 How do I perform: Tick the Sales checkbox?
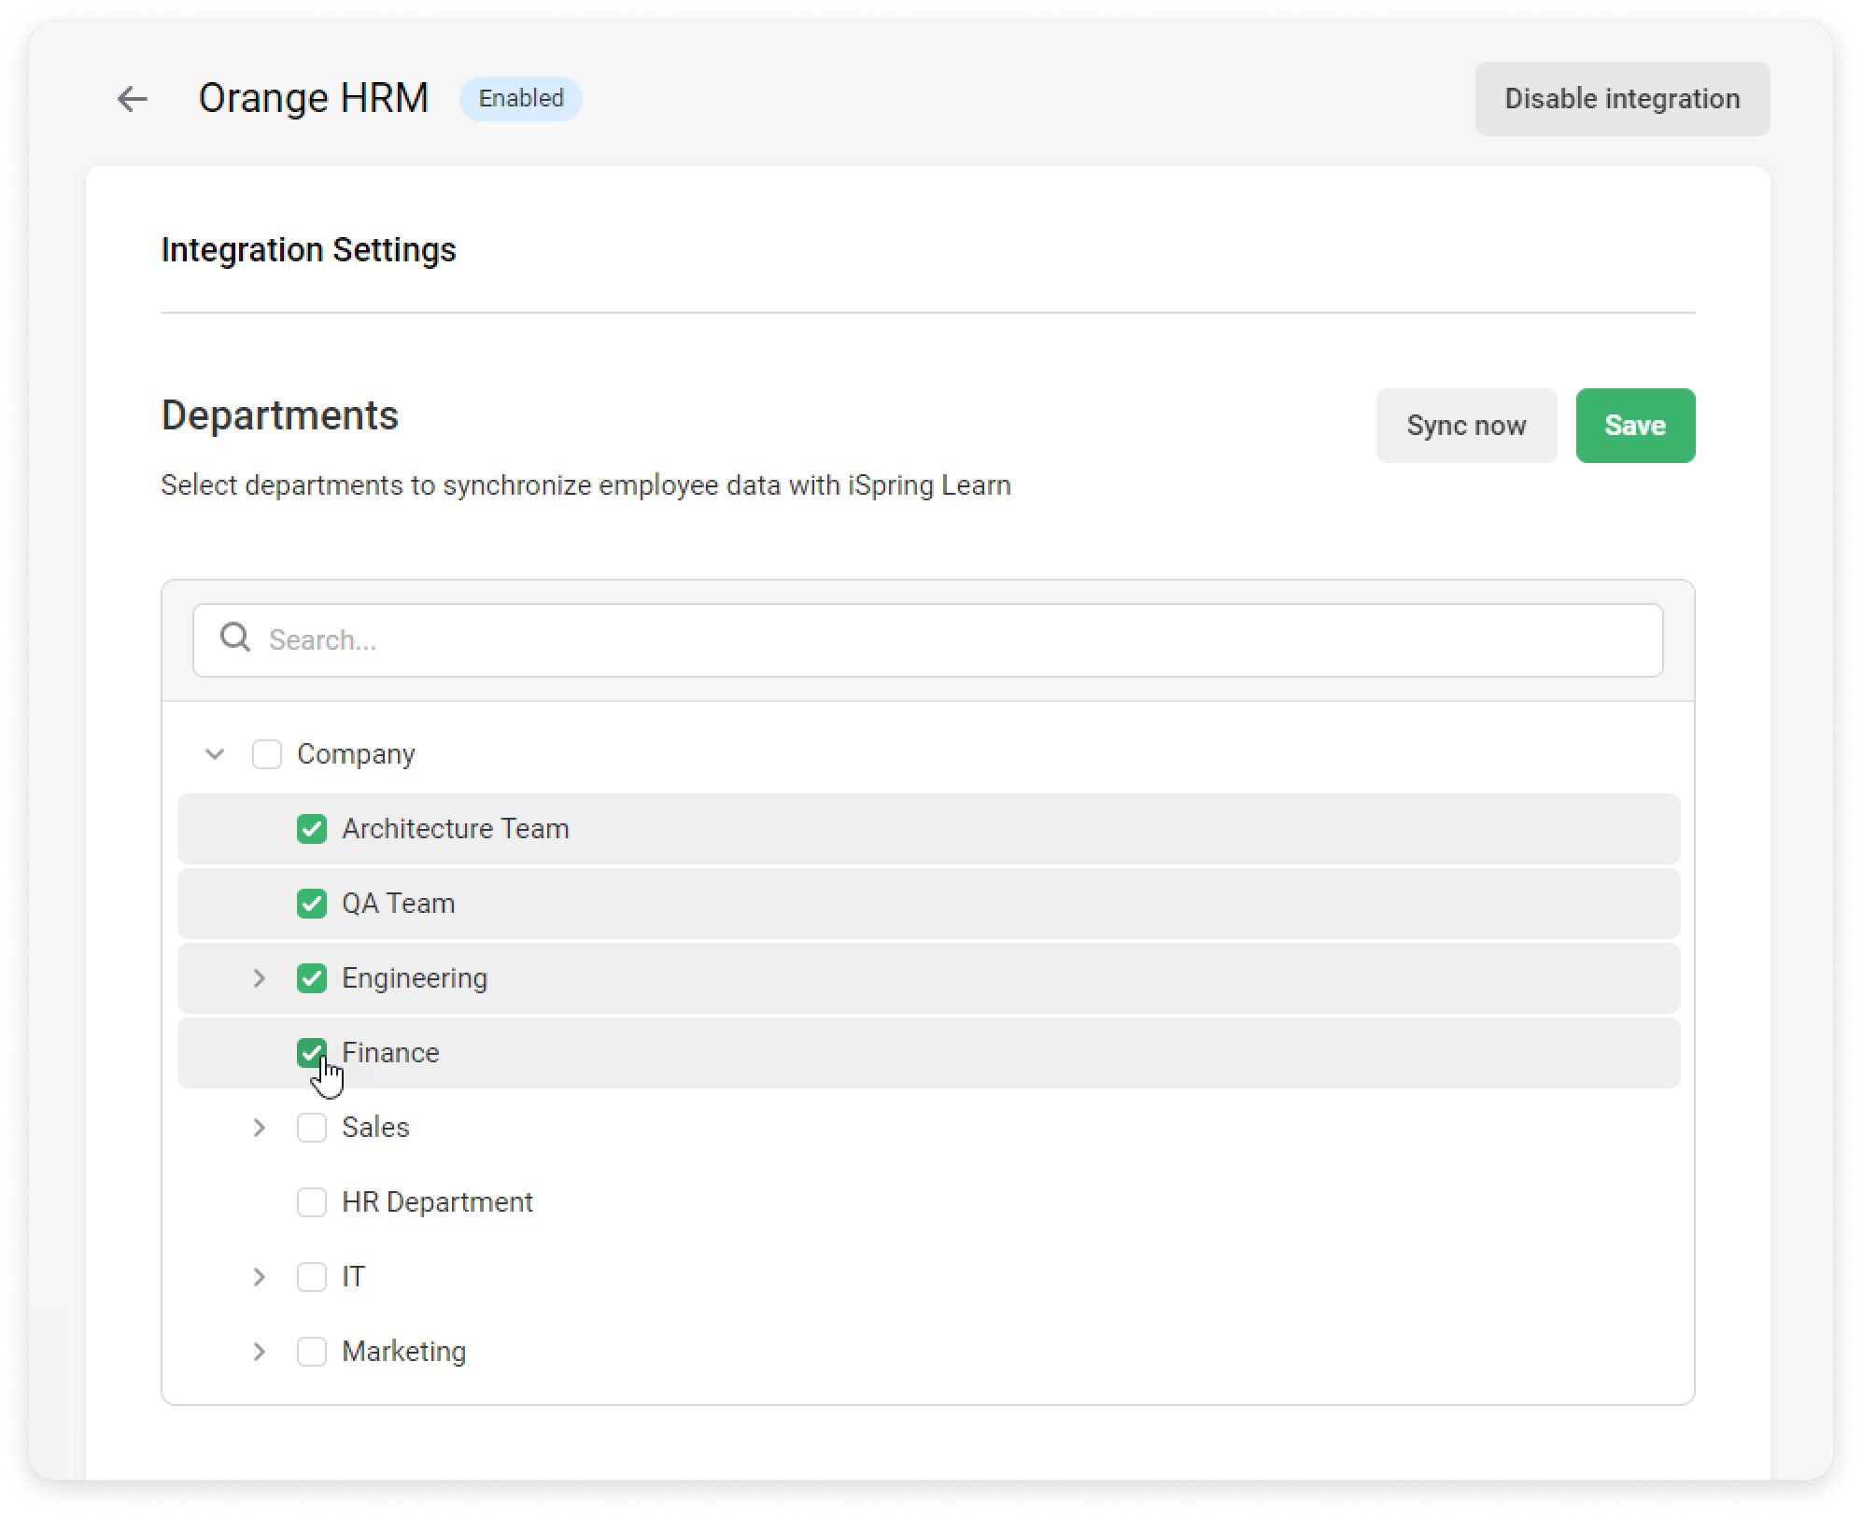click(x=312, y=1127)
